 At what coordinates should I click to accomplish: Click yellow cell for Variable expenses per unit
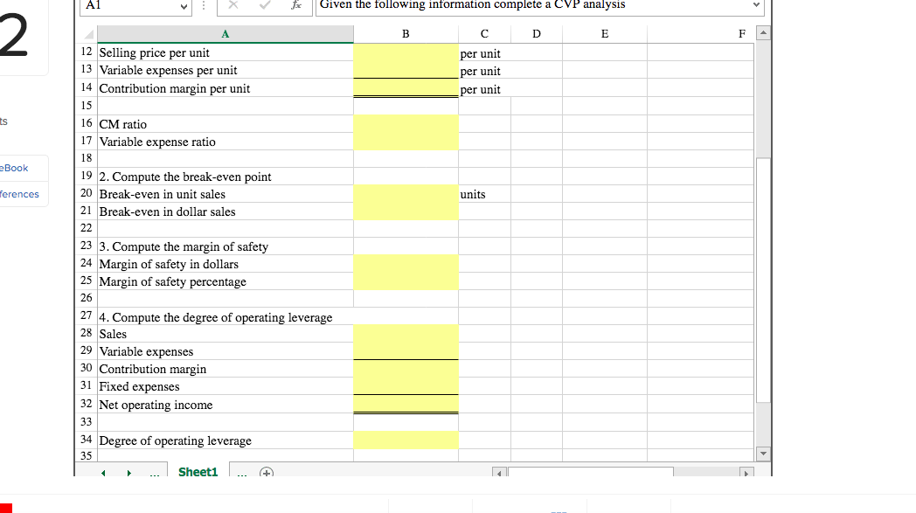406,70
